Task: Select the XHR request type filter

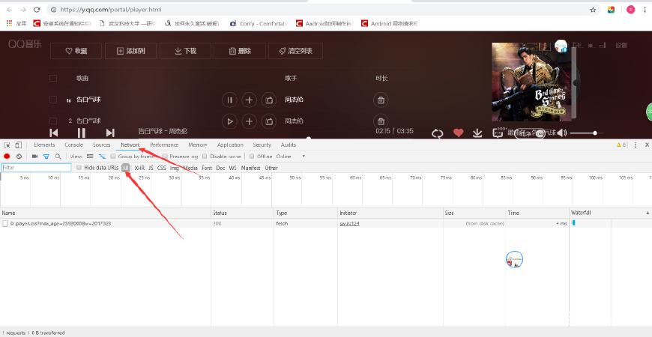Action: [139, 168]
